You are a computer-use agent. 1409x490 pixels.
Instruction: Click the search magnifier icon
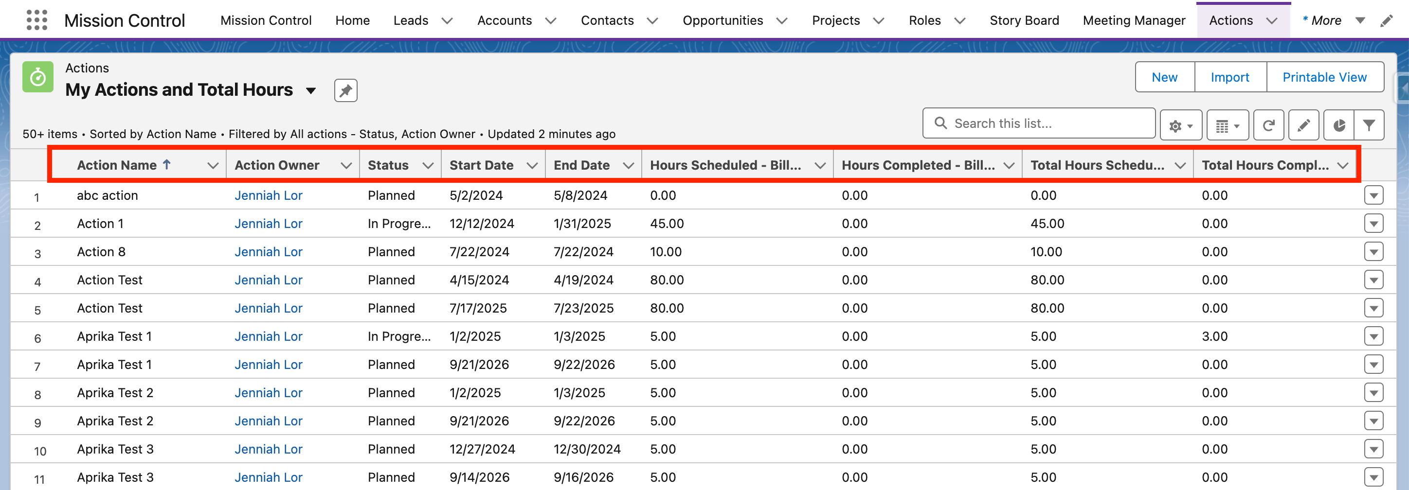[x=940, y=123]
